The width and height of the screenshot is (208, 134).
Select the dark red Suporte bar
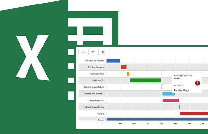coord(194,114)
